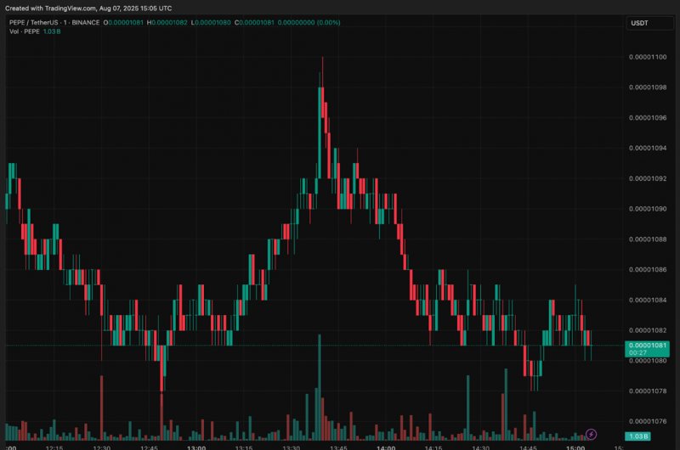680x450 pixels.
Task: Click the current price label 0.00001081
Action: 647,346
